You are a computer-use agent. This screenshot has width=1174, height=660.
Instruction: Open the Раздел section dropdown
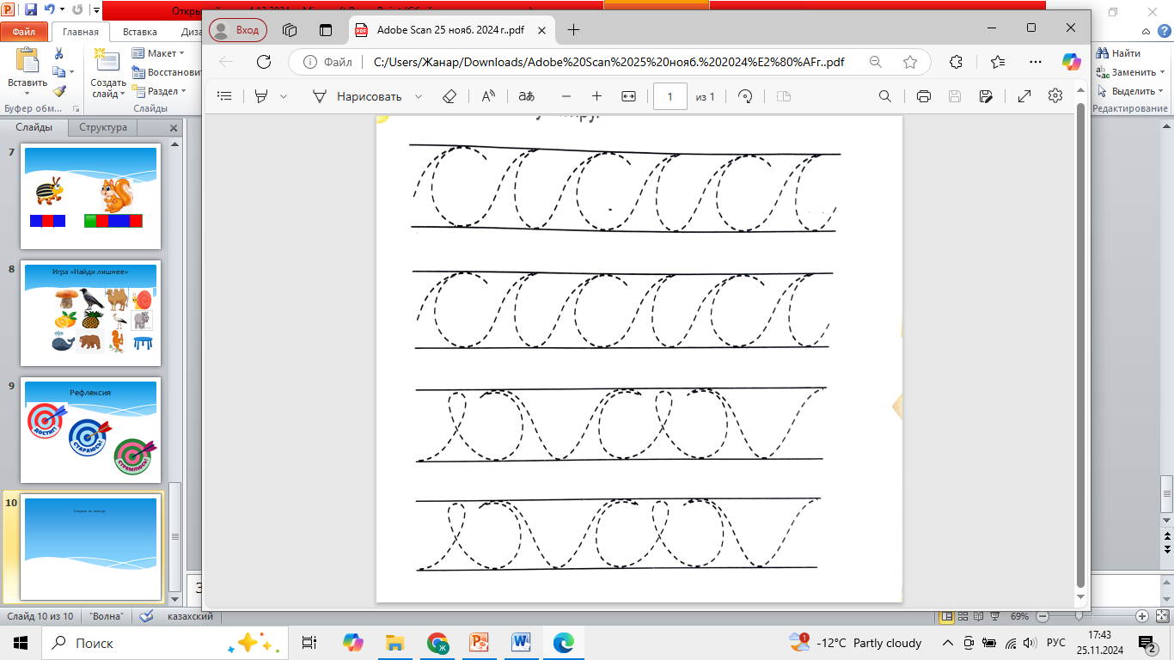[160, 91]
